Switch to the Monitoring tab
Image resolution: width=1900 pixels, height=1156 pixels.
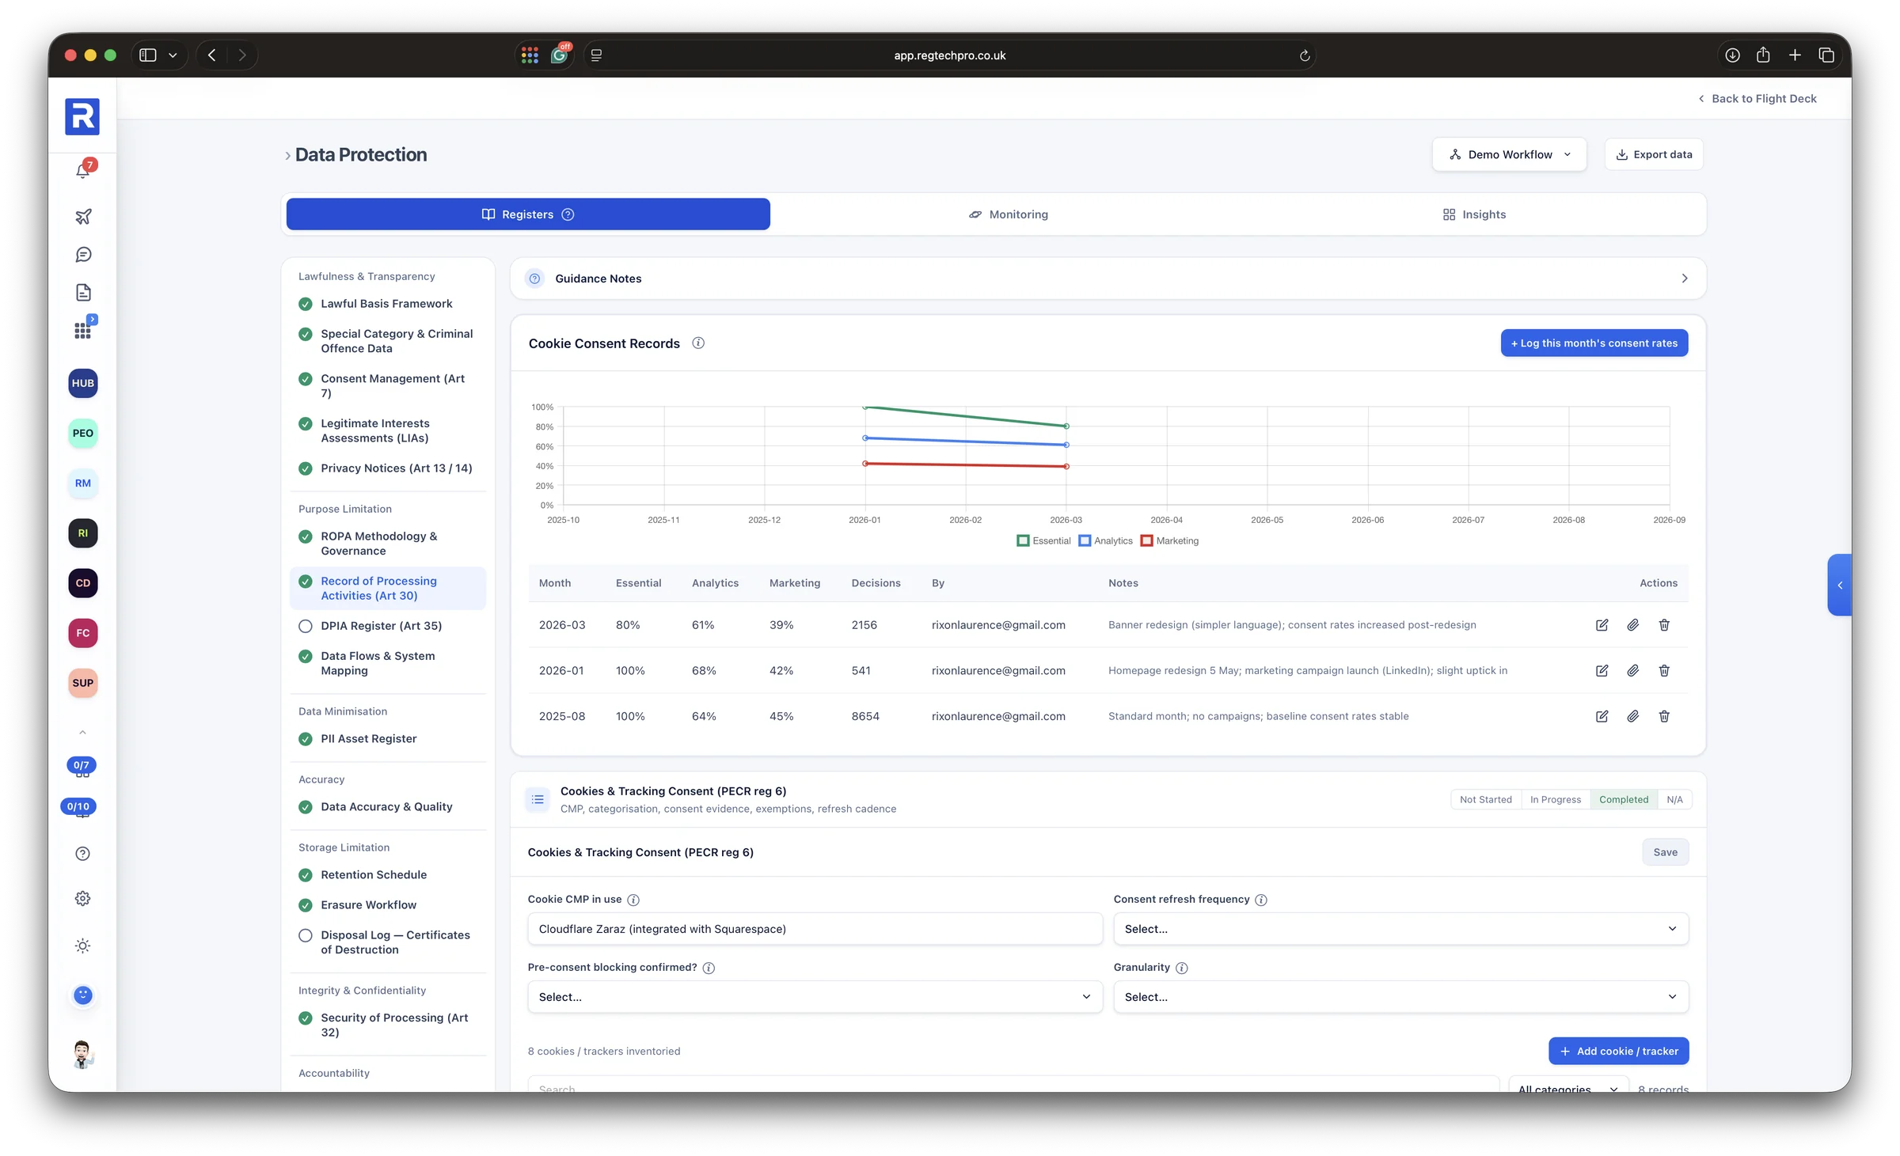[1008, 214]
